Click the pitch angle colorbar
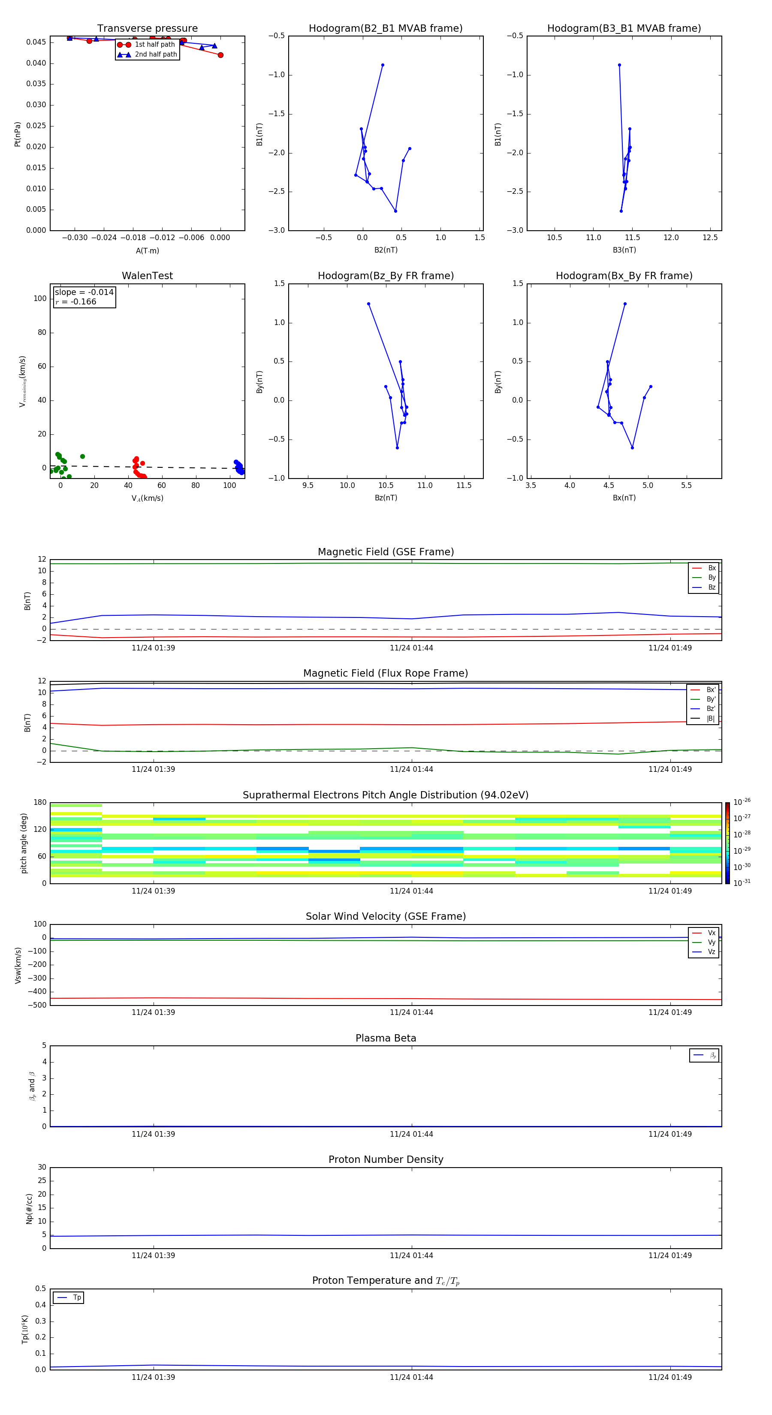The height and width of the screenshot is (1415, 772). pos(727,843)
